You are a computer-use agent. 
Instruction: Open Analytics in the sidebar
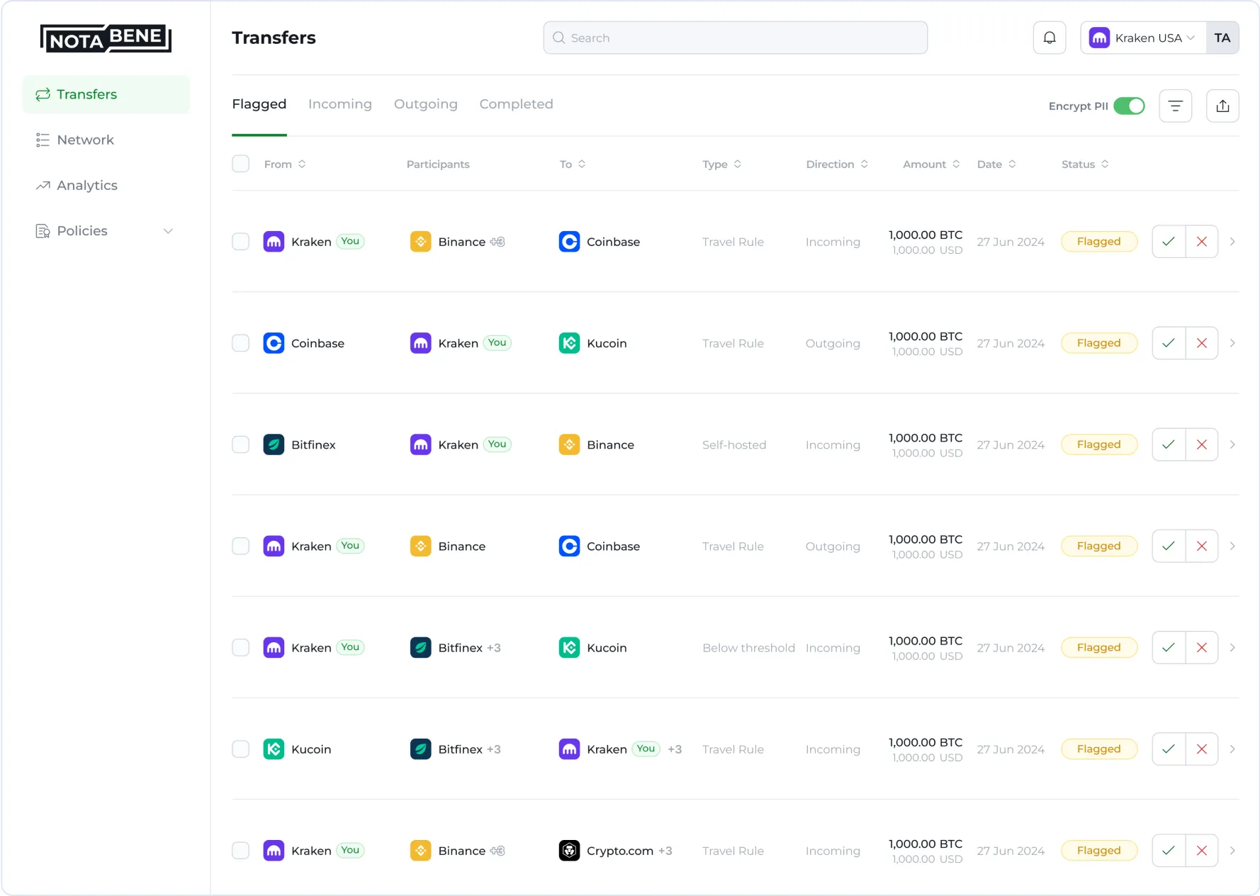[106, 186]
